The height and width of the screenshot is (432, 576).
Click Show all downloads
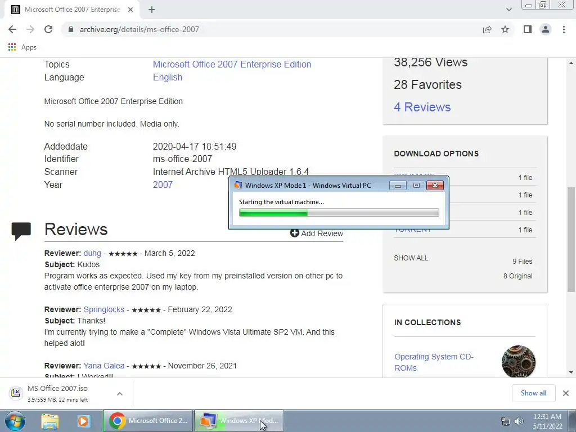pyautogui.click(x=533, y=393)
